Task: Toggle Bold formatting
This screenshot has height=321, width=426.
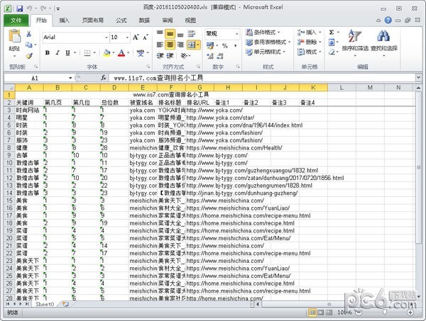Action: click(x=48, y=52)
